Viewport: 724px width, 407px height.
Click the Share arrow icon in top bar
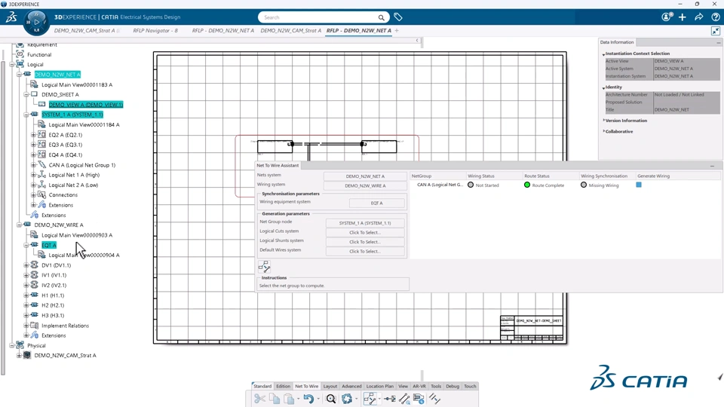click(698, 17)
